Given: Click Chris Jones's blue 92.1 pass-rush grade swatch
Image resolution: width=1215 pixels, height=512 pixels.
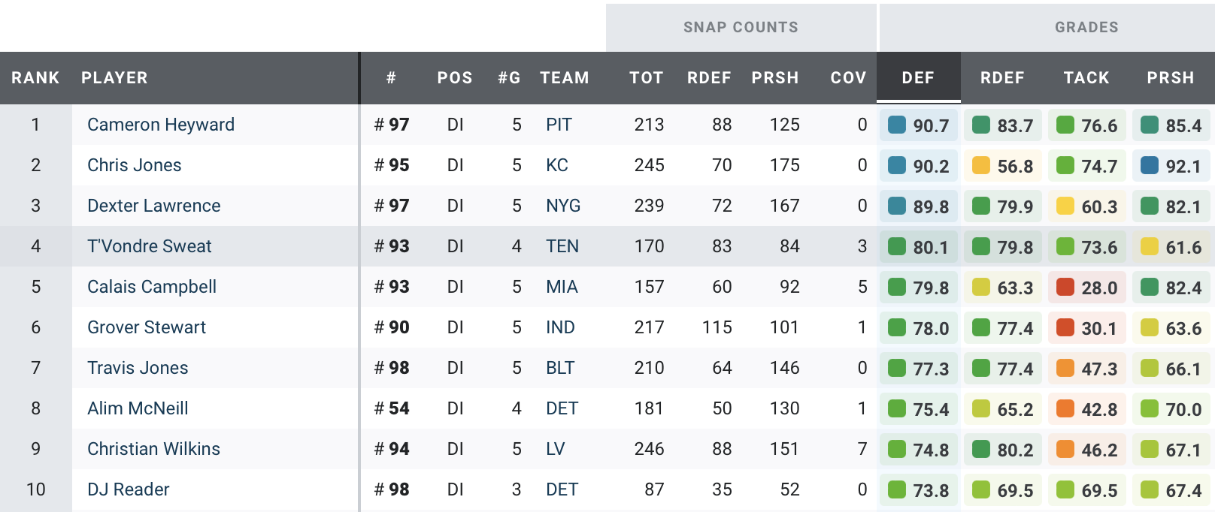Looking at the screenshot, I should [1150, 165].
